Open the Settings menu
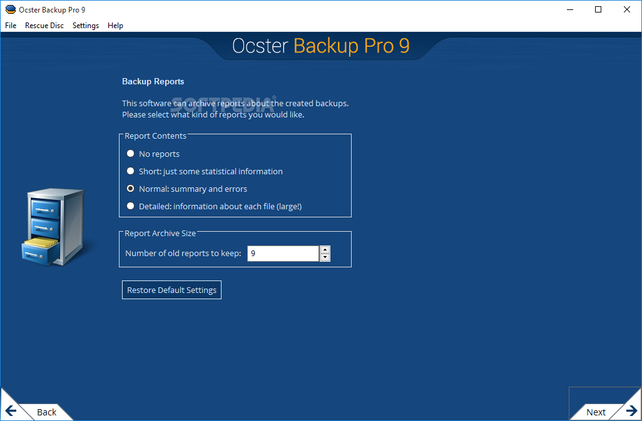Image resolution: width=642 pixels, height=421 pixels. [x=86, y=26]
